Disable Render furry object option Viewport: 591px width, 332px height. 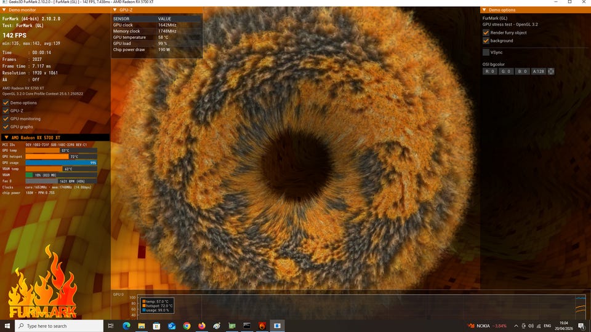coord(486,33)
